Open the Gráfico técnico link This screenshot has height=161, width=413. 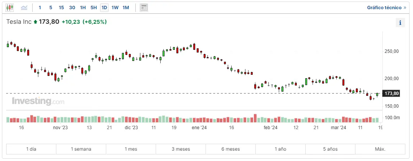[x=386, y=7]
